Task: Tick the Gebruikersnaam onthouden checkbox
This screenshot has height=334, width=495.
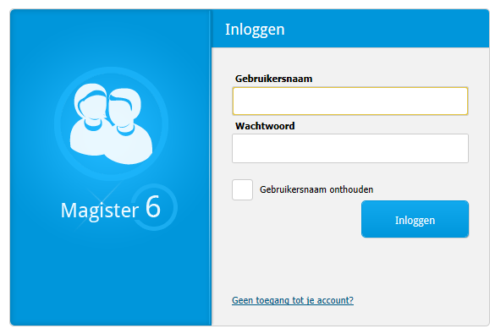Action: [243, 190]
